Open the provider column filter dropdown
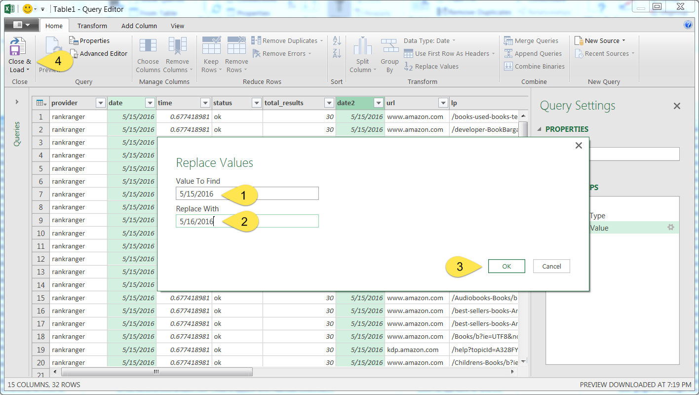The image size is (699, 395). (x=101, y=103)
